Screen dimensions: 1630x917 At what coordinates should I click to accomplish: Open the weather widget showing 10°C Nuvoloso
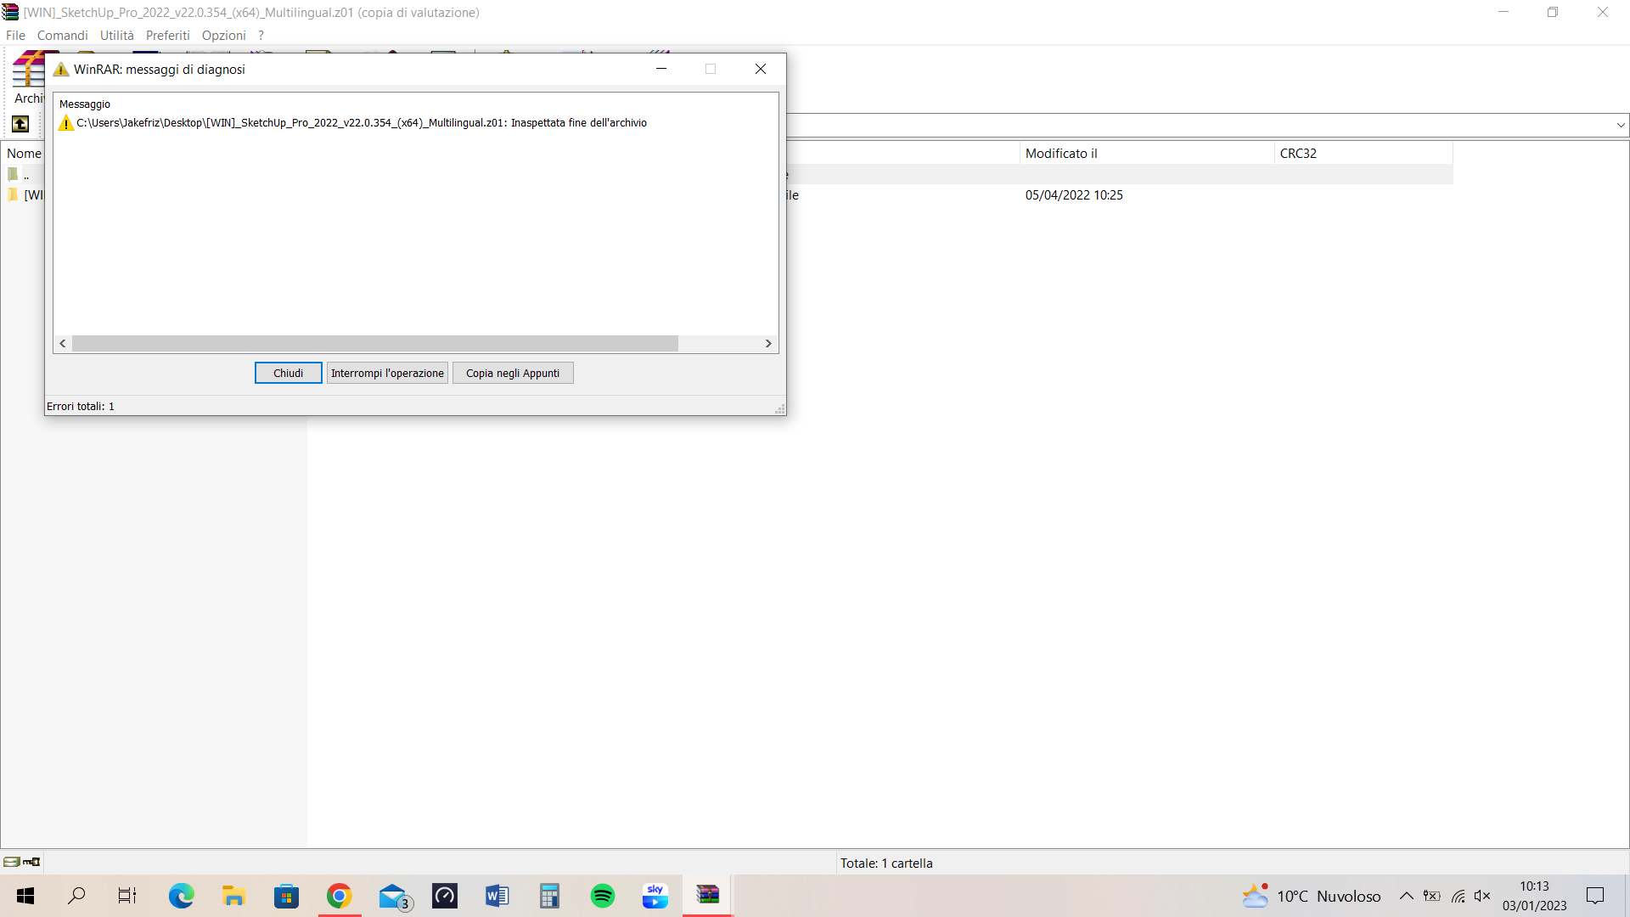[x=1312, y=896]
